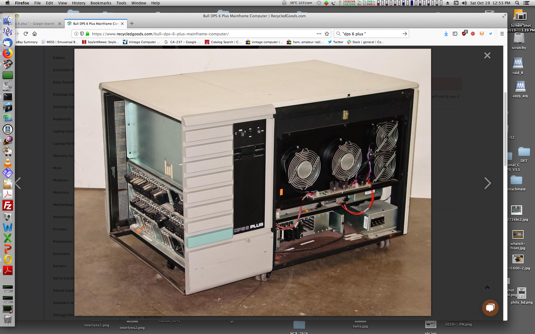Open live chat bubble
535x334 pixels.
[490, 308]
